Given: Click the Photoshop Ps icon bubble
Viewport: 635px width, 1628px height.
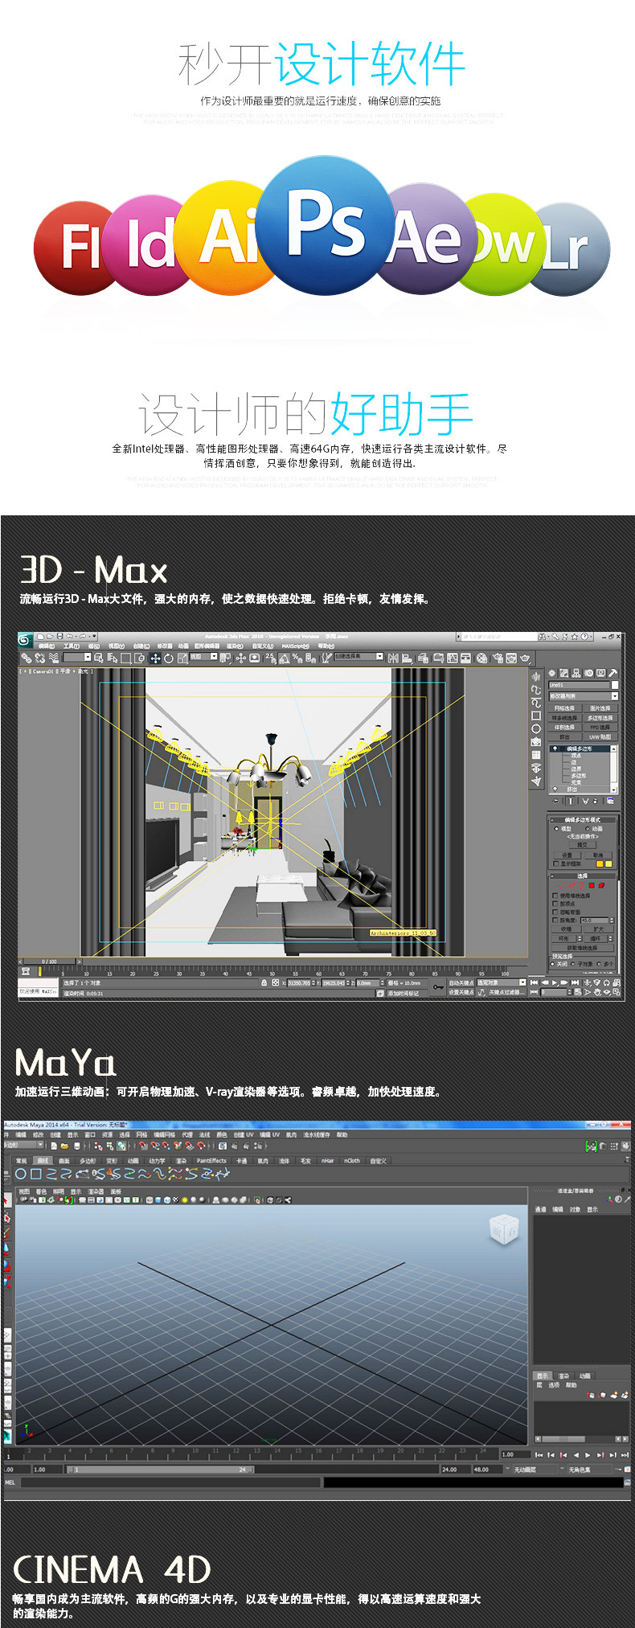Looking at the screenshot, I should [326, 225].
